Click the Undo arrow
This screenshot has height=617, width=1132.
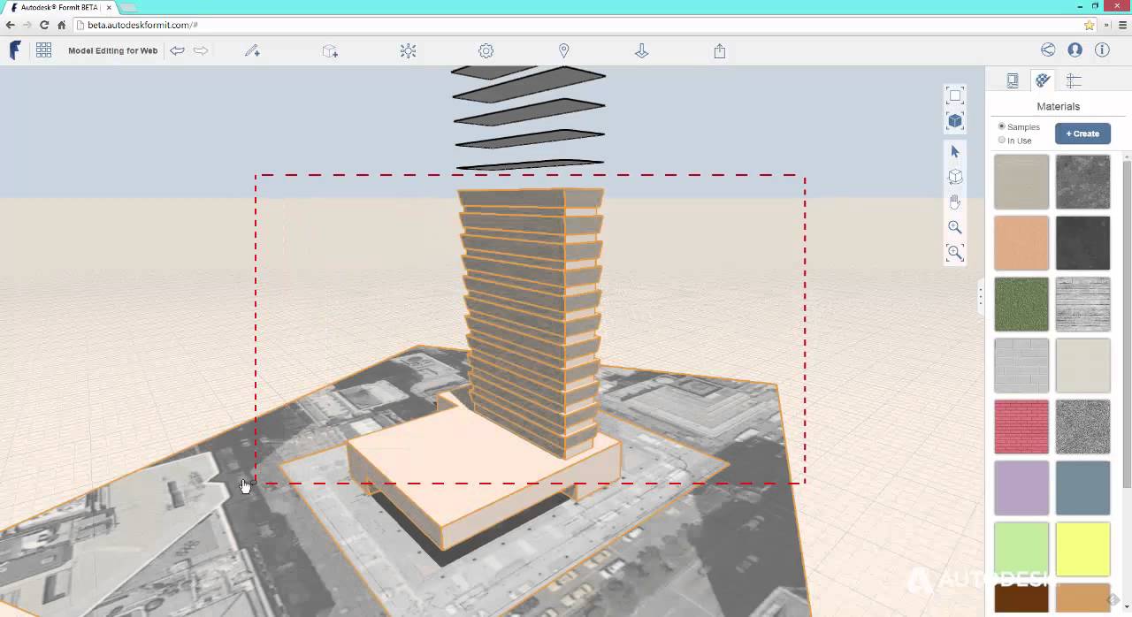point(177,50)
